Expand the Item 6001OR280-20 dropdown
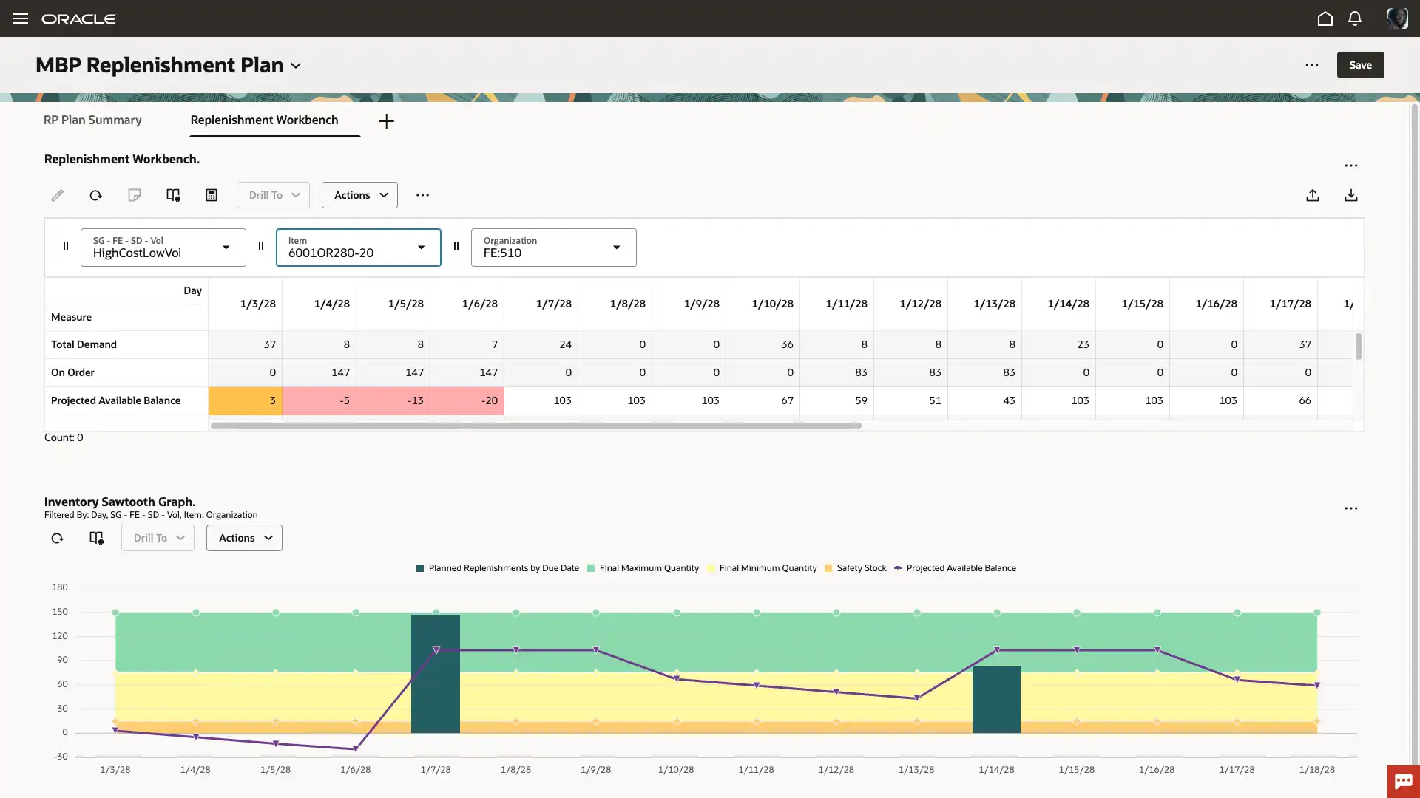1420x798 pixels. pyautogui.click(x=421, y=248)
